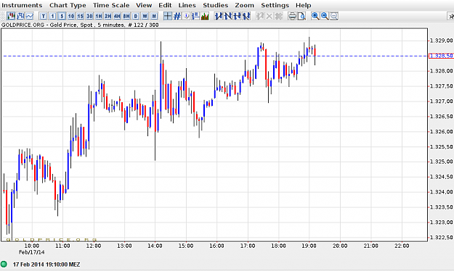Select the fourth line drawing tool
Image resolution: width=454 pixels, height=271 pixels.
tap(246, 16)
